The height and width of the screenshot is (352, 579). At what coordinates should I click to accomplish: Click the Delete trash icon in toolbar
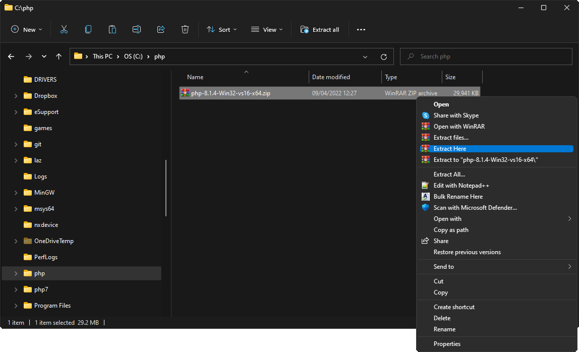coord(185,30)
